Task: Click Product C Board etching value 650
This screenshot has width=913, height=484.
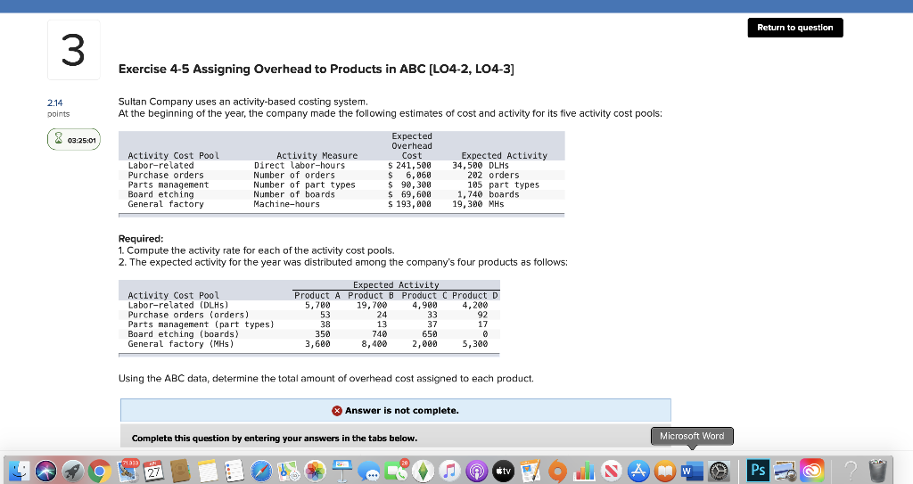Action: click(x=429, y=334)
